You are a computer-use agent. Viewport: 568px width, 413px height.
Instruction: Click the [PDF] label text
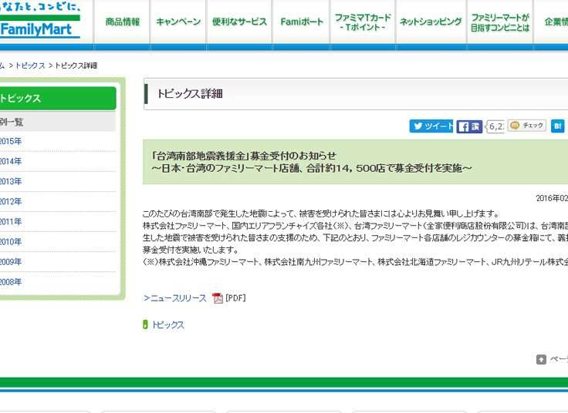[235, 298]
